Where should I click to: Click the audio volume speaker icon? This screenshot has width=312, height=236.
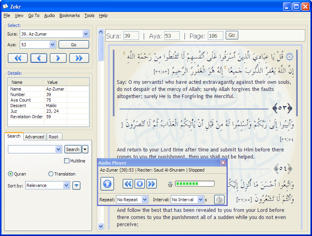[x=170, y=184]
